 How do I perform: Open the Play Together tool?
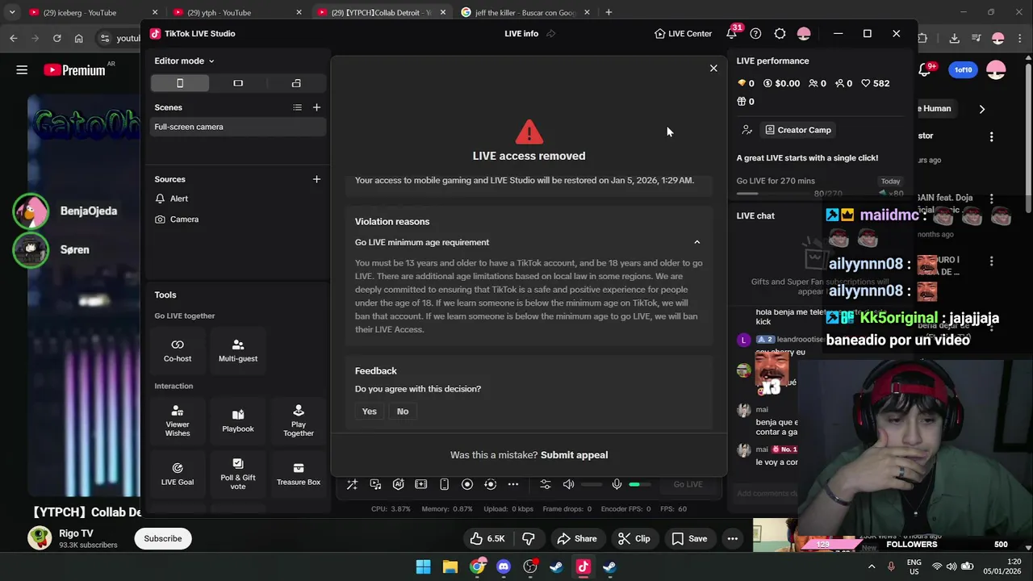(x=299, y=421)
